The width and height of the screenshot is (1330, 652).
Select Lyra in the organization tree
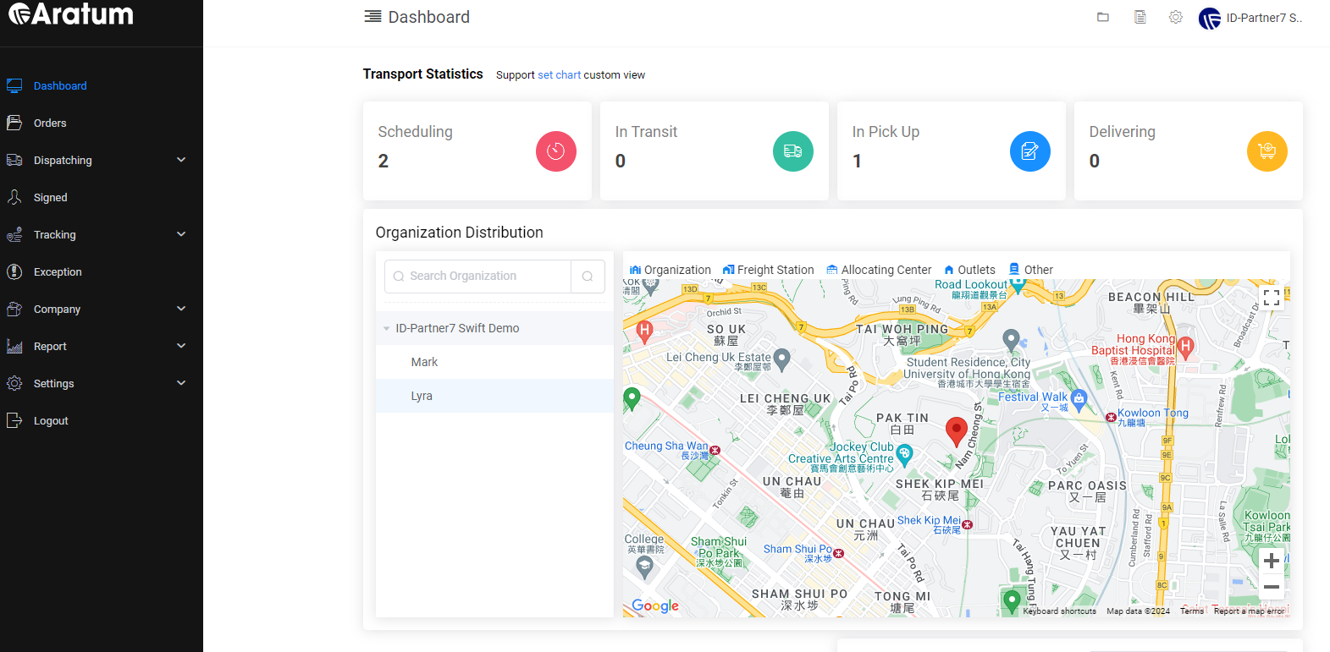(x=422, y=396)
